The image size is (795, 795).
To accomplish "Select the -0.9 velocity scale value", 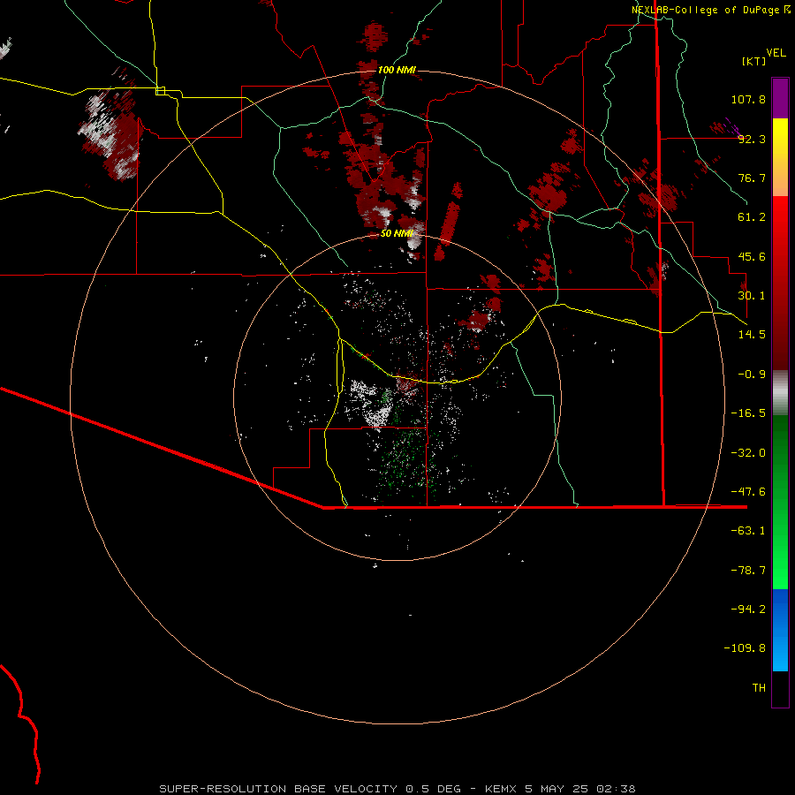I will (752, 375).
